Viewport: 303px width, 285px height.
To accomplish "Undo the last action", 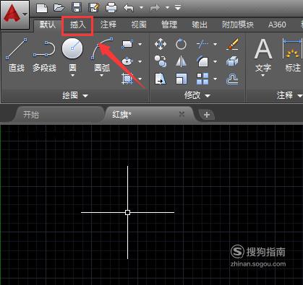I will [129, 8].
